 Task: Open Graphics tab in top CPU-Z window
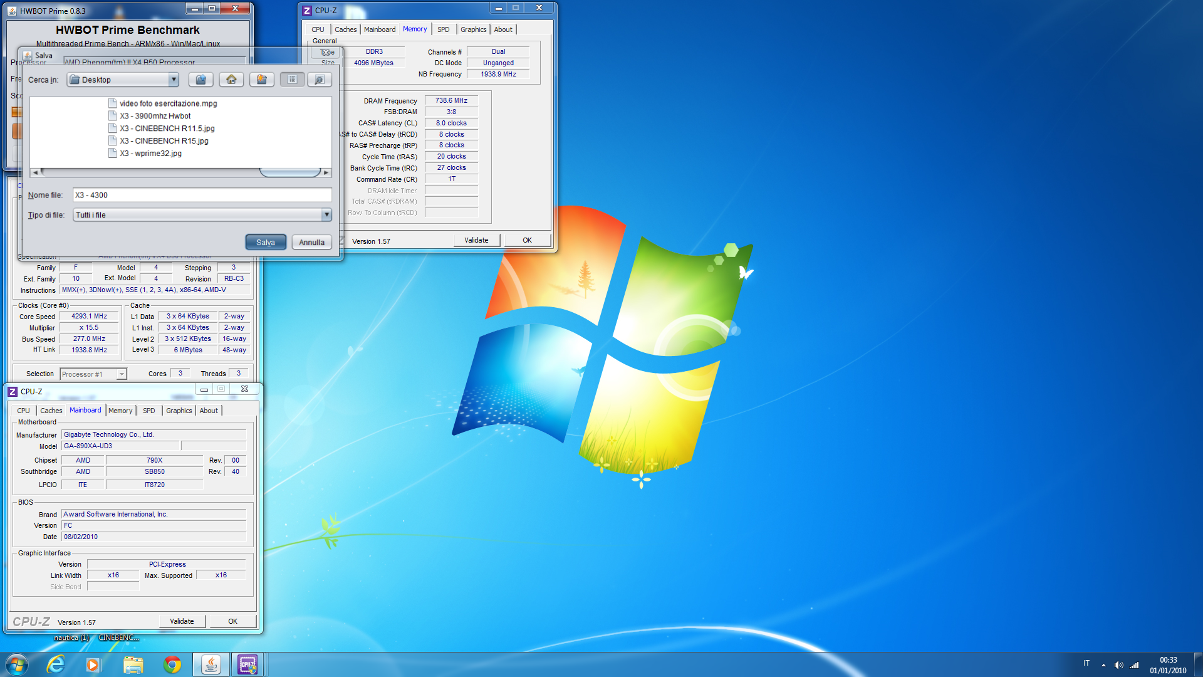tap(473, 29)
